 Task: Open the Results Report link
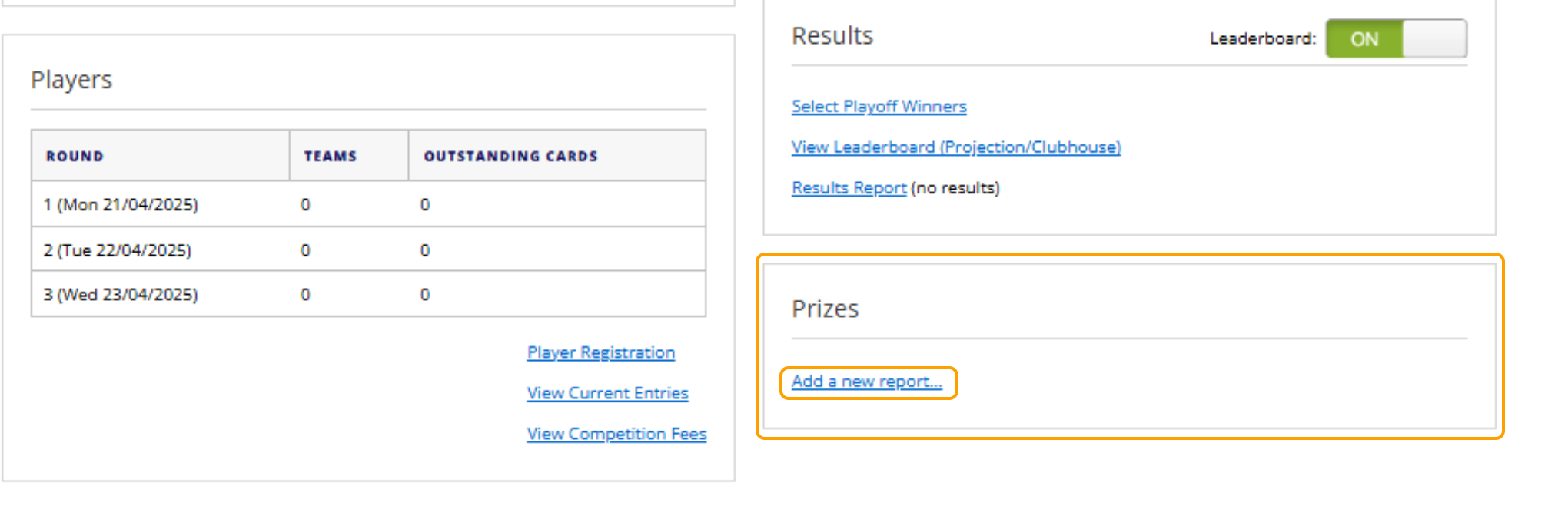coord(849,188)
